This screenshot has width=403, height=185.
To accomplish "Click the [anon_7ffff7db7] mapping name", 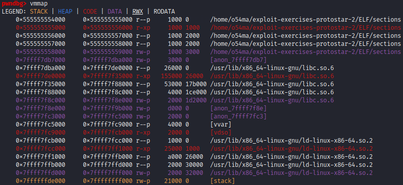I will [x=238, y=60].
